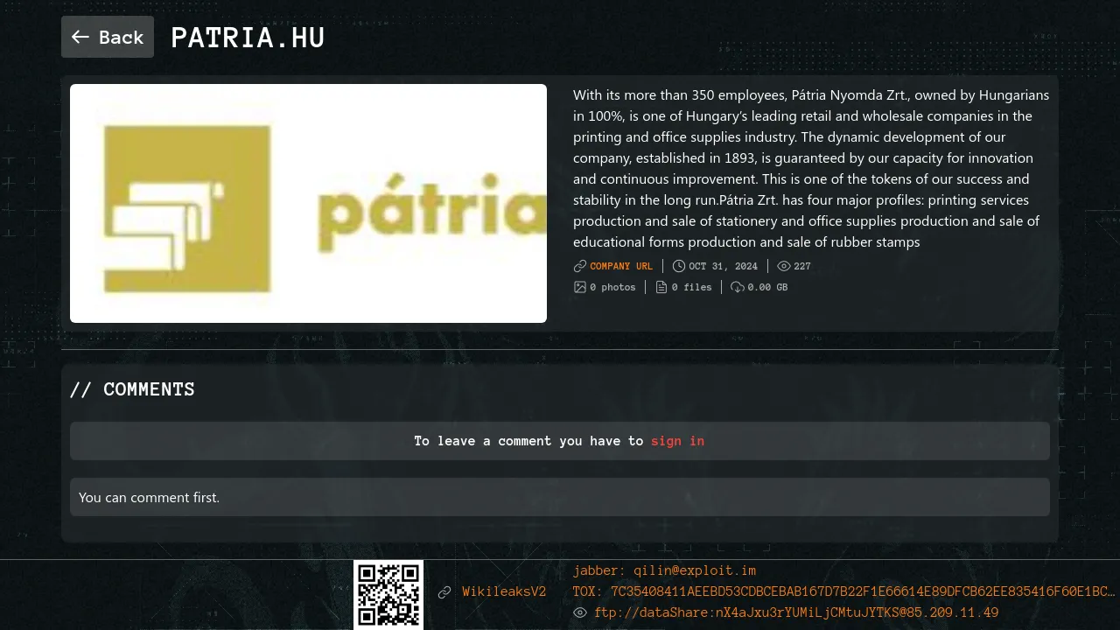Click the eye icon beside 227 views
The width and height of the screenshot is (1120, 630).
pyautogui.click(x=784, y=266)
